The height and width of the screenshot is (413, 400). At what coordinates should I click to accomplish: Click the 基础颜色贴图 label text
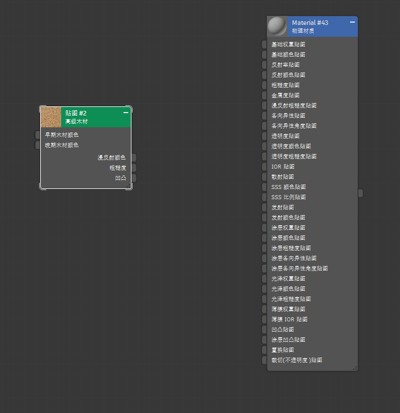pyautogui.click(x=288, y=54)
